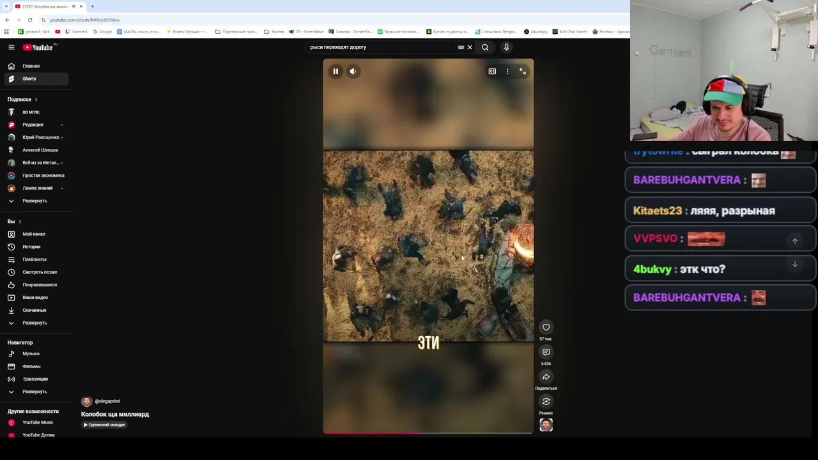Open subscription channel Алексей Шевцов
The image size is (818, 460).
click(35, 150)
